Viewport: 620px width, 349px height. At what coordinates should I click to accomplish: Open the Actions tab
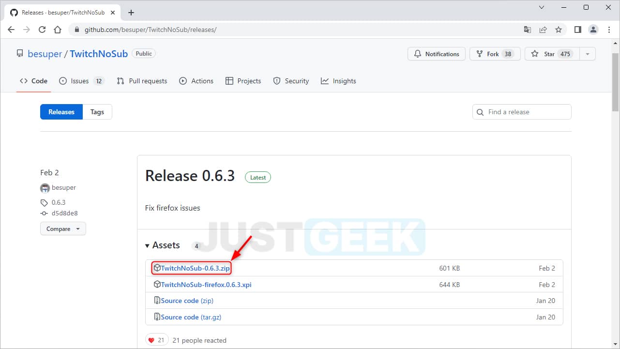tap(196, 81)
